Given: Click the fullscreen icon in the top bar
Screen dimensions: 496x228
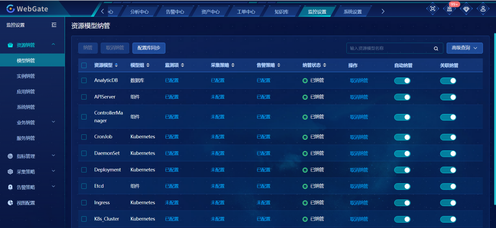Looking at the screenshot, I should [433, 9].
